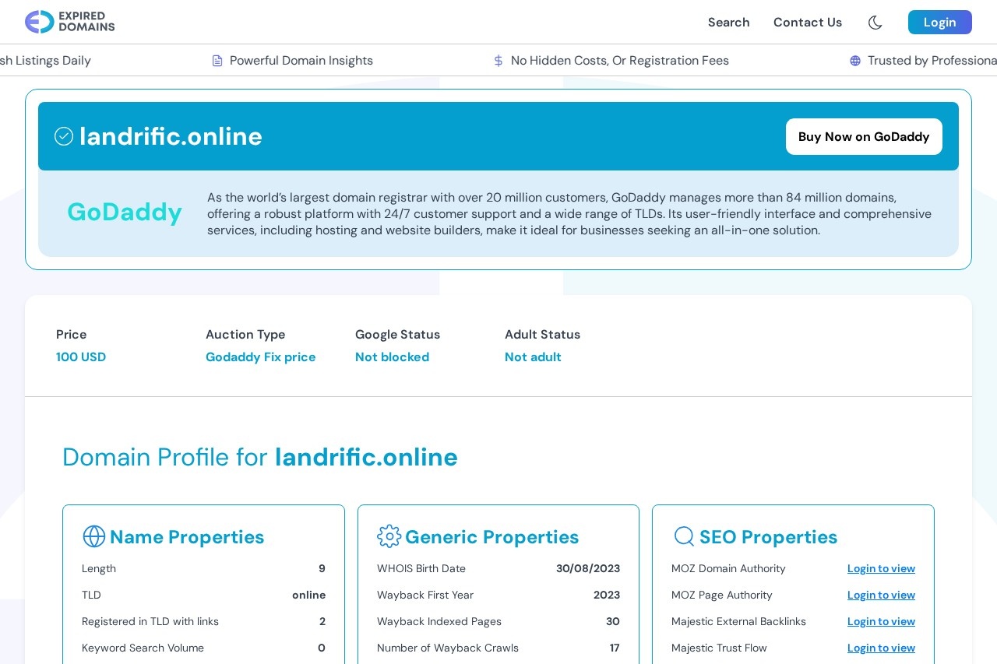
Task: Click Buy Now on GoDaddy button
Action: 863,137
